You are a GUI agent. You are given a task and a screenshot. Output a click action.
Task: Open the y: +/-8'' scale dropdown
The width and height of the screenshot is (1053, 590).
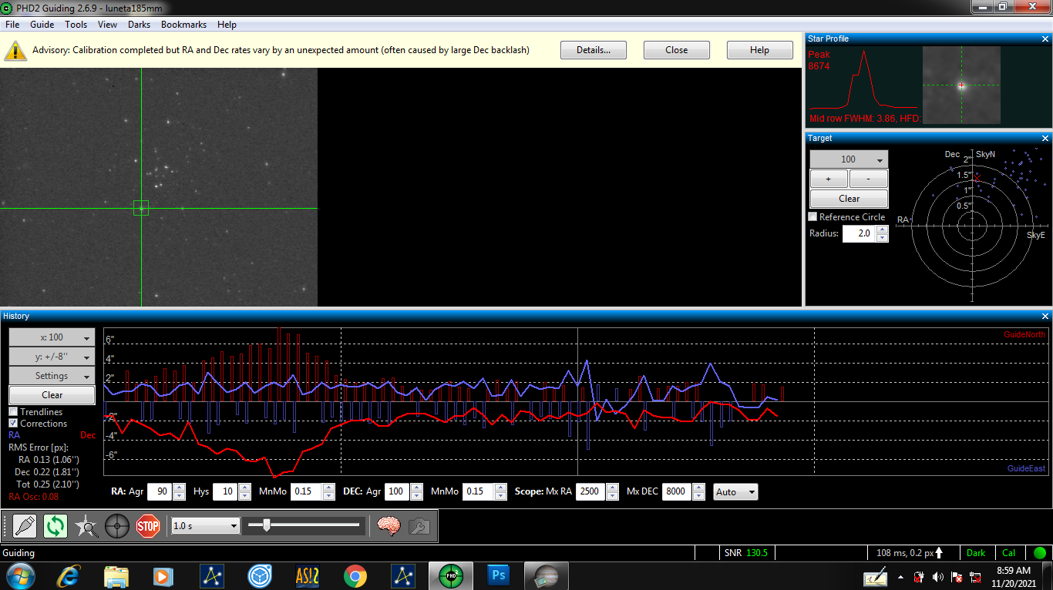(52, 357)
